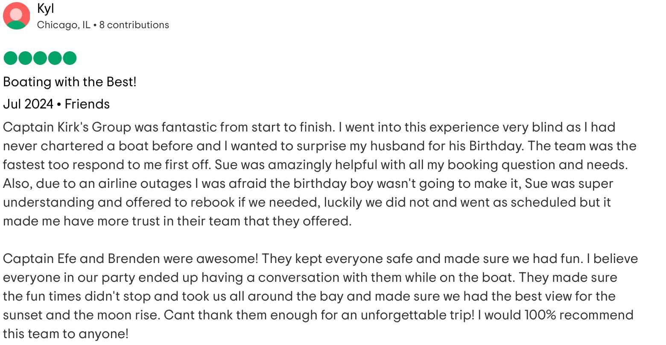Click the first green rating bubble
This screenshot has width=666, height=345.
point(10,58)
